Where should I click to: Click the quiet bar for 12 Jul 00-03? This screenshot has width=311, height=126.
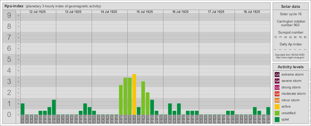(x=23, y=109)
